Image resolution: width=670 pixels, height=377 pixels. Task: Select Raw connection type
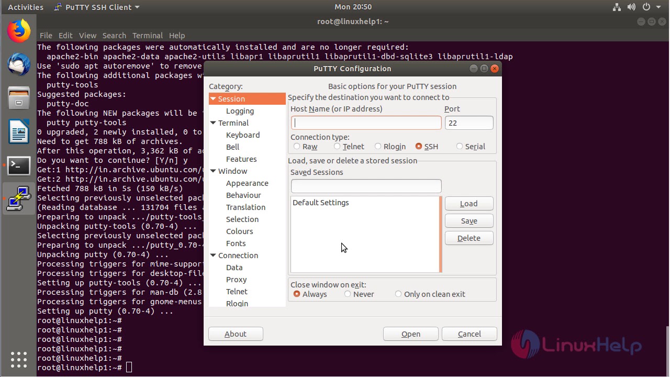tap(297, 147)
